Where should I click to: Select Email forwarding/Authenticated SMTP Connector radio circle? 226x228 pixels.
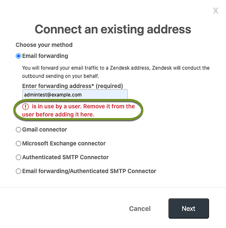[19, 171]
